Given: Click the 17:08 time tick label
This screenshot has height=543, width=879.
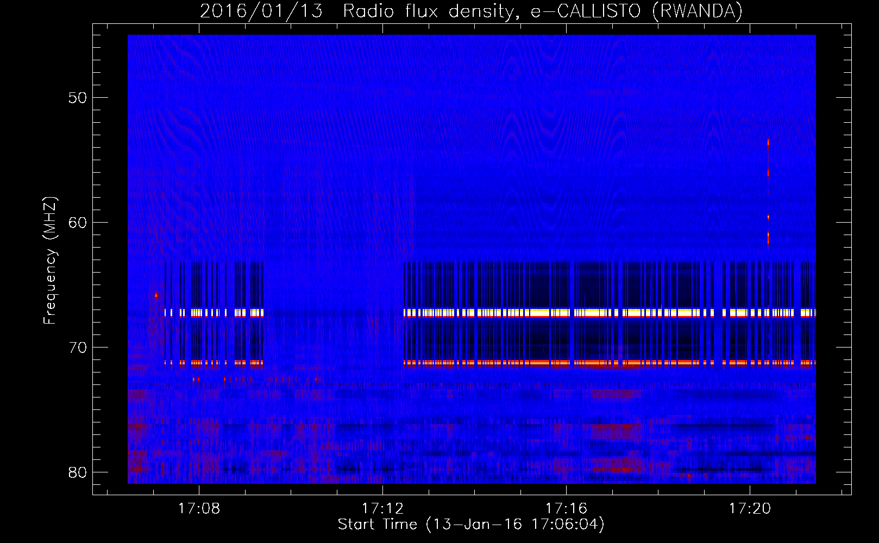Looking at the screenshot, I should click(x=199, y=508).
